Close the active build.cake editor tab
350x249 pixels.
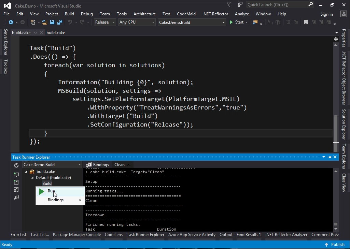tap(41, 32)
